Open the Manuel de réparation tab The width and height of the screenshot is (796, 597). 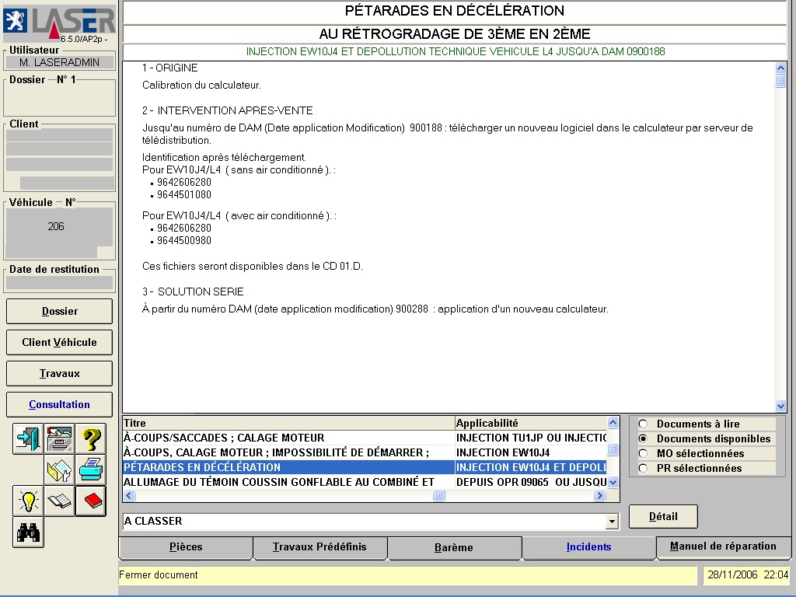(723, 546)
